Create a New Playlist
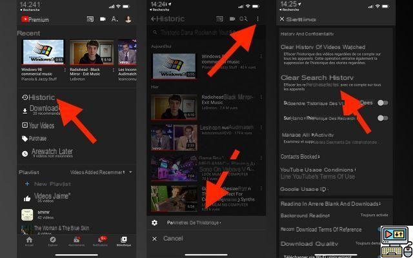 coord(48,184)
